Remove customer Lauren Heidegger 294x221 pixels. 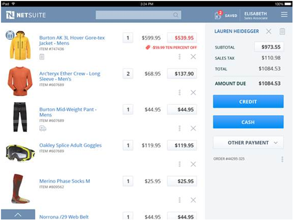coord(268,32)
